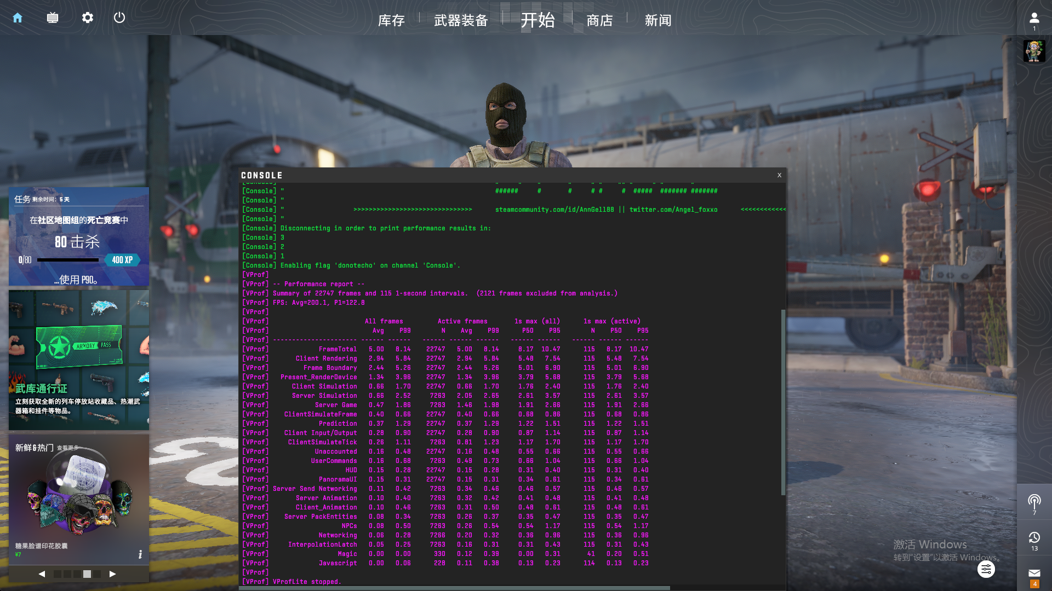Click the 'Performance report' console line
The height and width of the screenshot is (591, 1052).
pyautogui.click(x=318, y=284)
